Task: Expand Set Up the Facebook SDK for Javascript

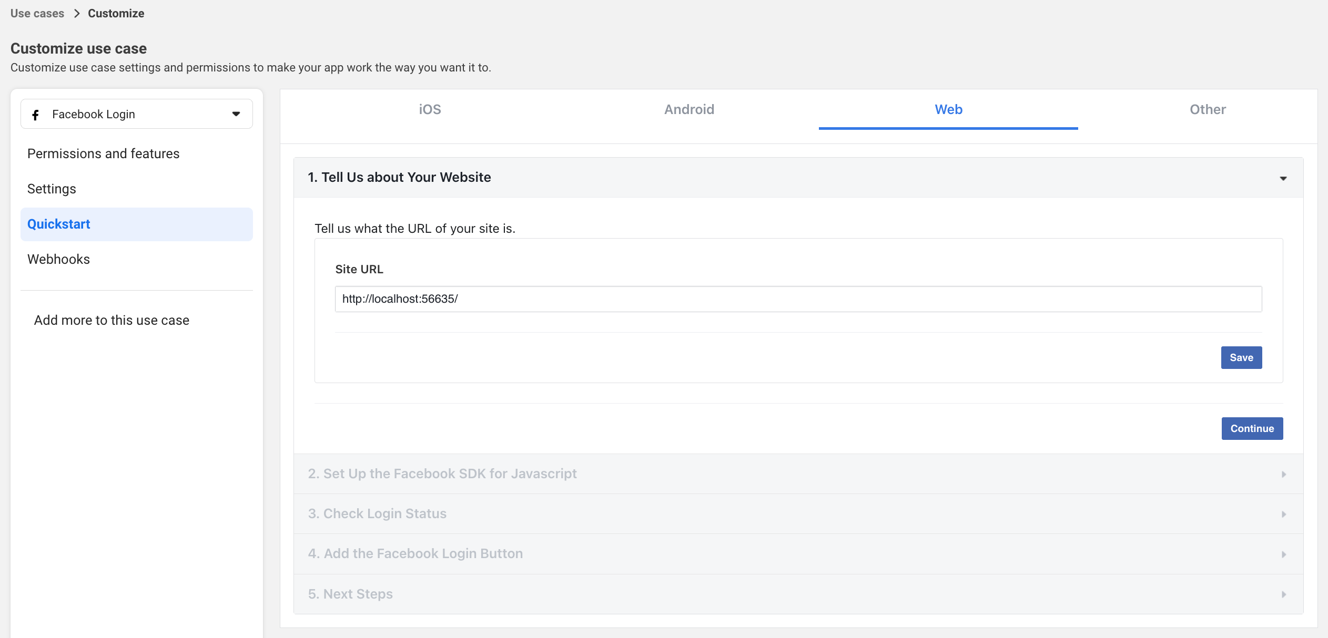Action: coord(1284,474)
